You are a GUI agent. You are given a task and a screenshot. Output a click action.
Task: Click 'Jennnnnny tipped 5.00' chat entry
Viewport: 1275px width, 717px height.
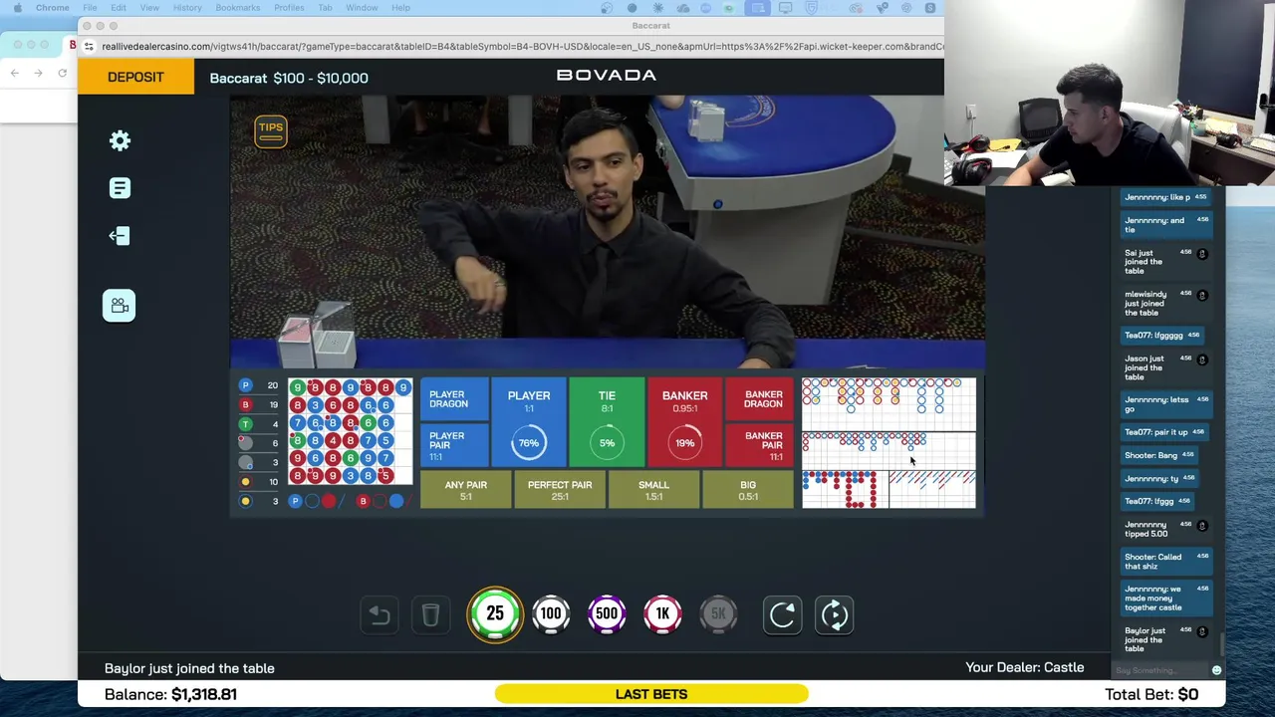pyautogui.click(x=1164, y=529)
